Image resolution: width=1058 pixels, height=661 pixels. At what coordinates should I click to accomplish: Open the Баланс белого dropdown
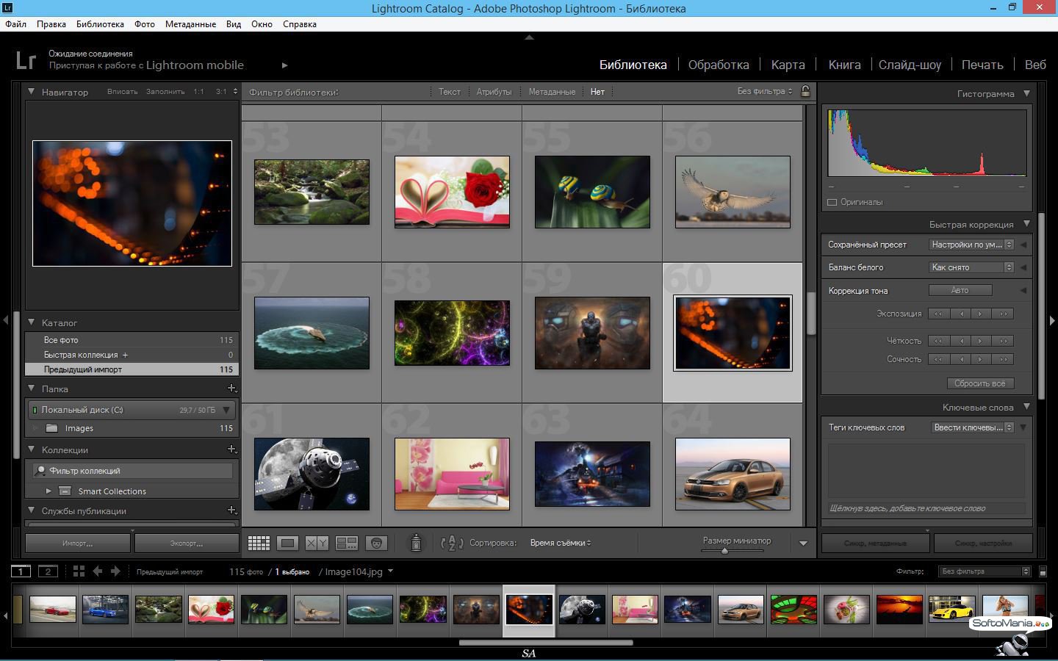pyautogui.click(x=971, y=267)
